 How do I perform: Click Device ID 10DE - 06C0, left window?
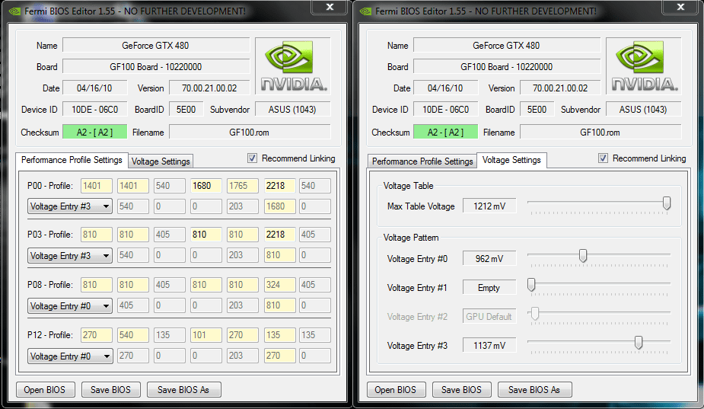coord(94,109)
